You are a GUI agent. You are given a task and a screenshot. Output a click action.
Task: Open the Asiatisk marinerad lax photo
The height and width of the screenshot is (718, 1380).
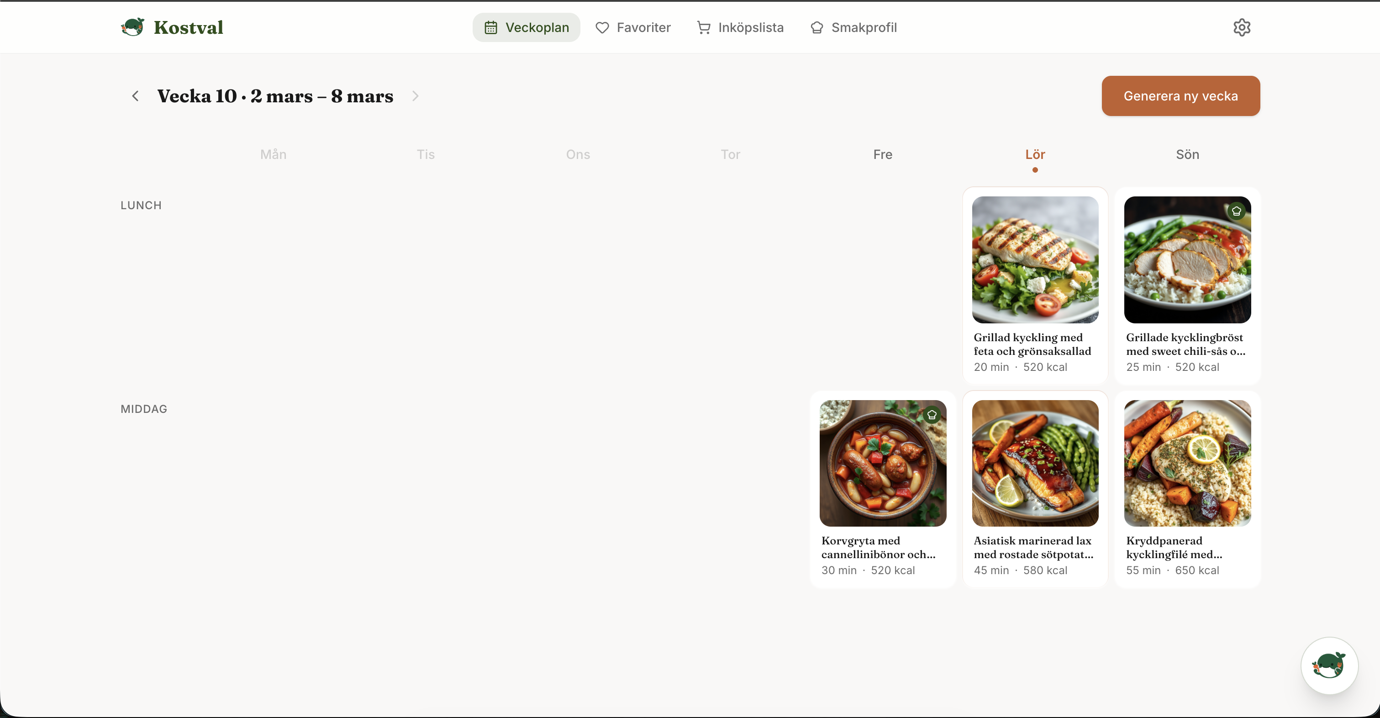(x=1035, y=463)
